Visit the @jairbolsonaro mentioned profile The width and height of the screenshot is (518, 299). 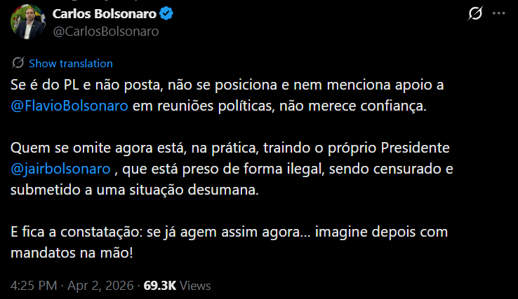tap(60, 169)
